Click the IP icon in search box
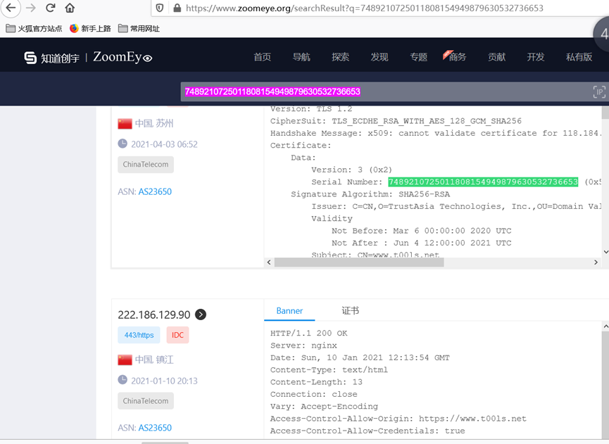 598,91
